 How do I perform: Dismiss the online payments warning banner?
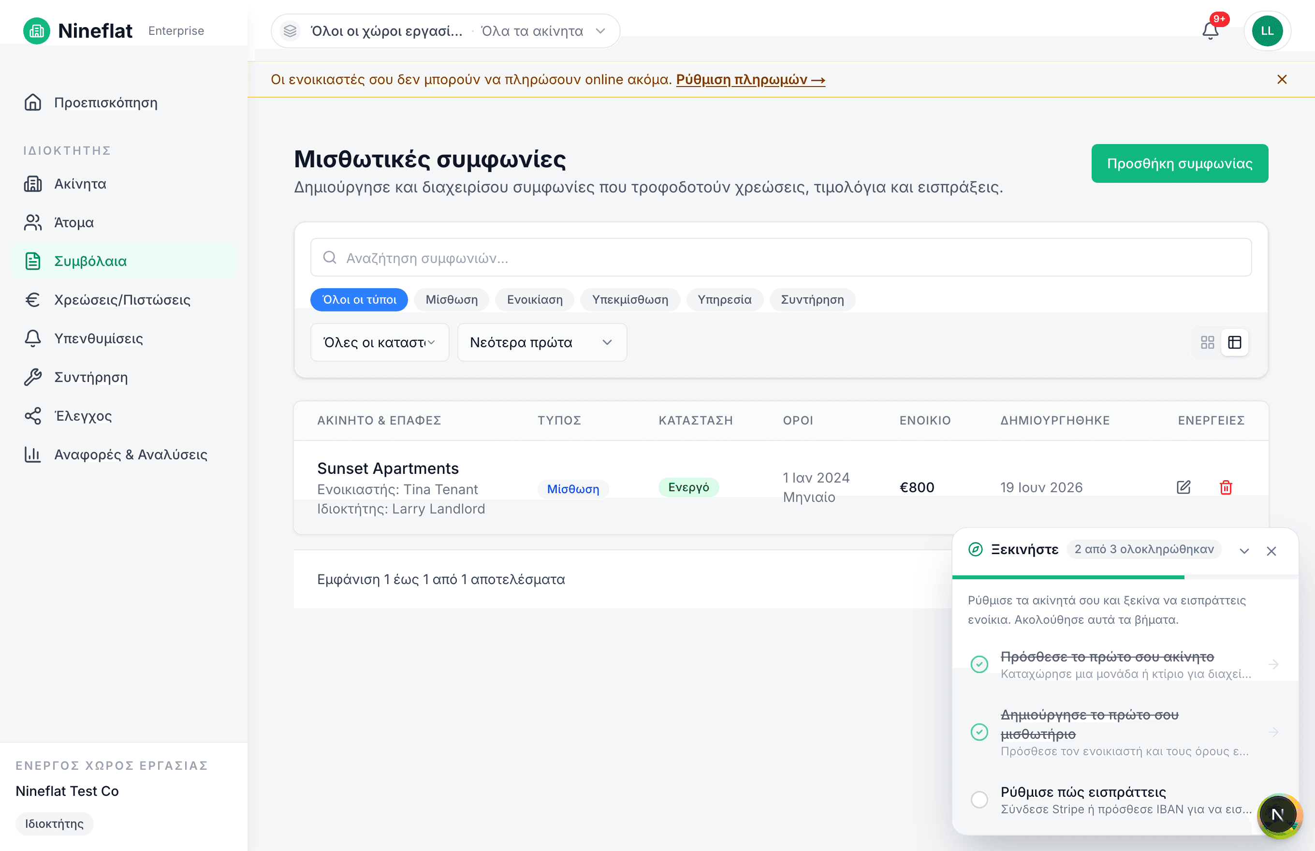pyautogui.click(x=1282, y=80)
